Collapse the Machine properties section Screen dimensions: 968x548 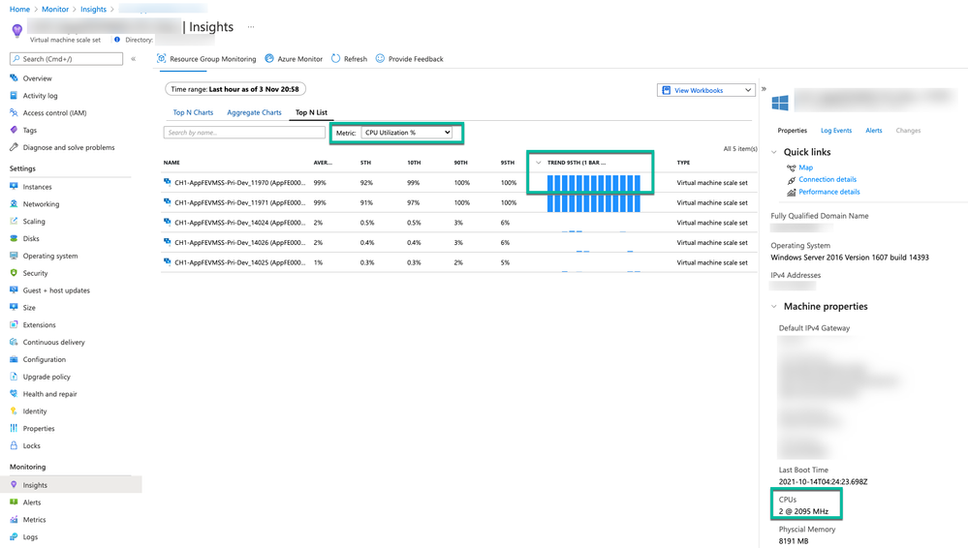(774, 307)
